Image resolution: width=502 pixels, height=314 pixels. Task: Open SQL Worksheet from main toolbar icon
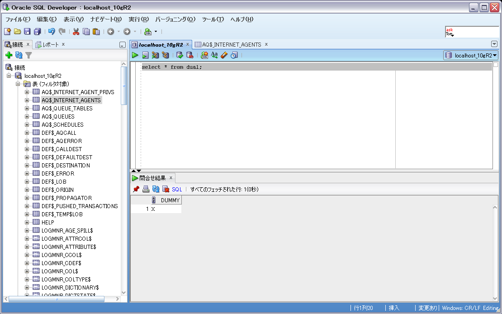148,31
